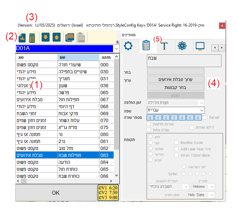This screenshot has width=238, height=213.
Task: Open the atom icon tab
Action: pos(182,46)
